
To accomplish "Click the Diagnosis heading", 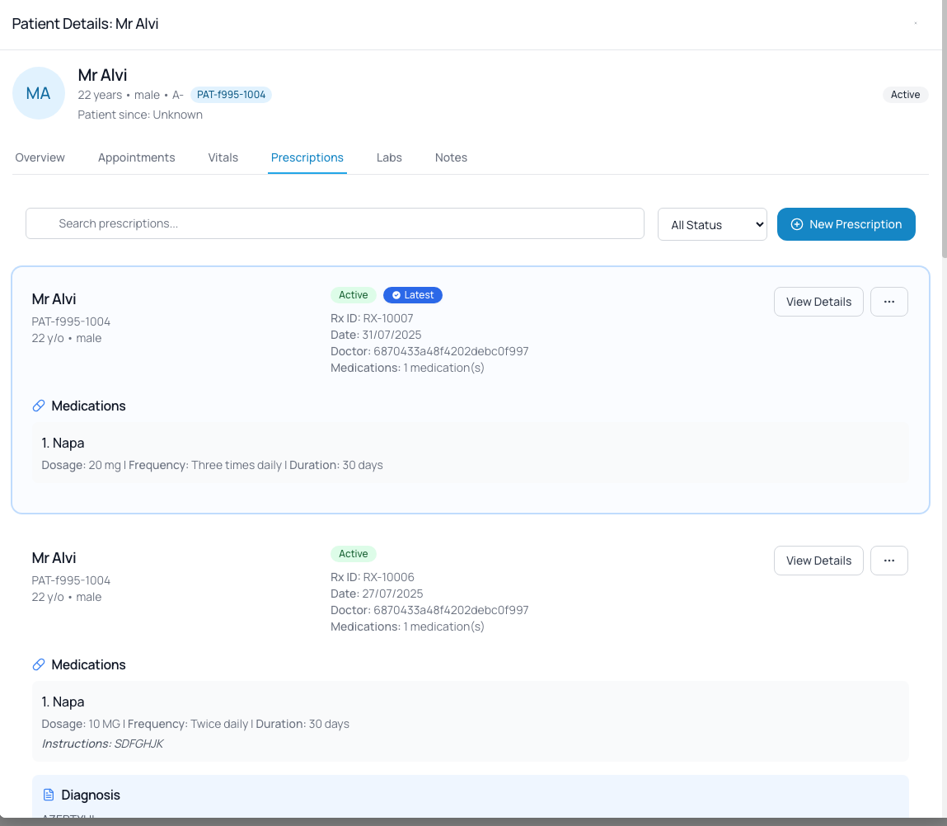I will [x=91, y=795].
